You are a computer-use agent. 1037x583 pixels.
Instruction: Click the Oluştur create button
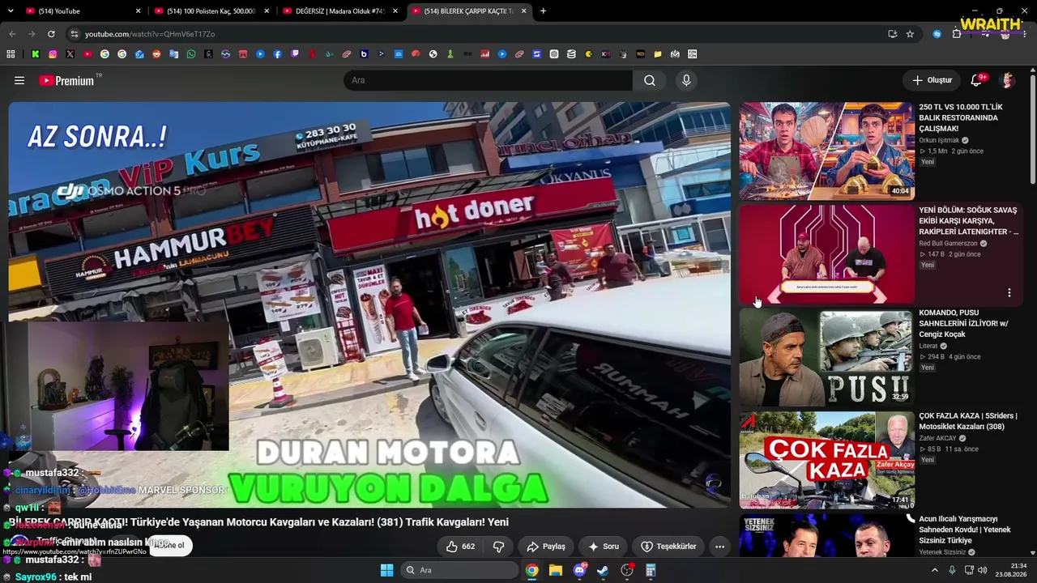click(x=932, y=80)
